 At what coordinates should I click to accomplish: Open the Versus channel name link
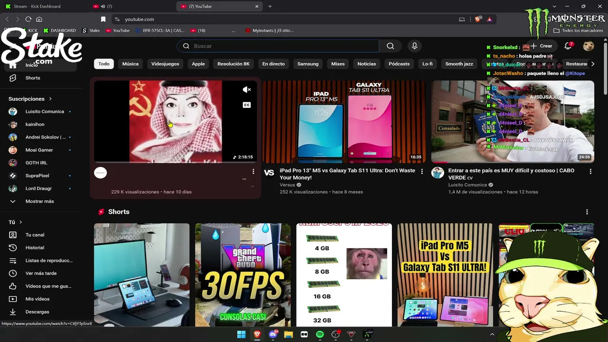[287, 185]
